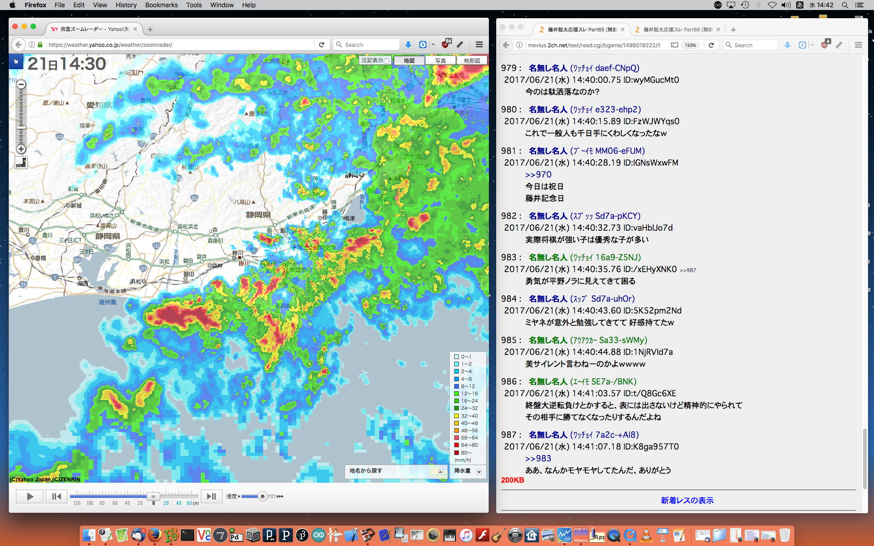Expand the 地名から探す panel
This screenshot has width=874, height=546.
pos(440,472)
